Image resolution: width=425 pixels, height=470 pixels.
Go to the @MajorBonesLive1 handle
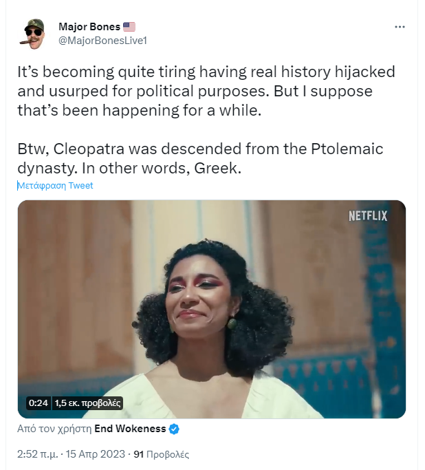102,40
